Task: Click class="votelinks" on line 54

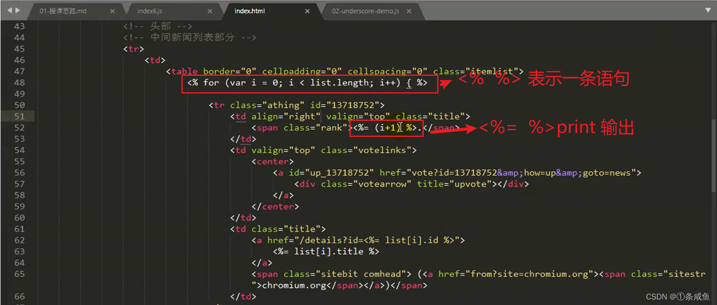Action: [366, 150]
